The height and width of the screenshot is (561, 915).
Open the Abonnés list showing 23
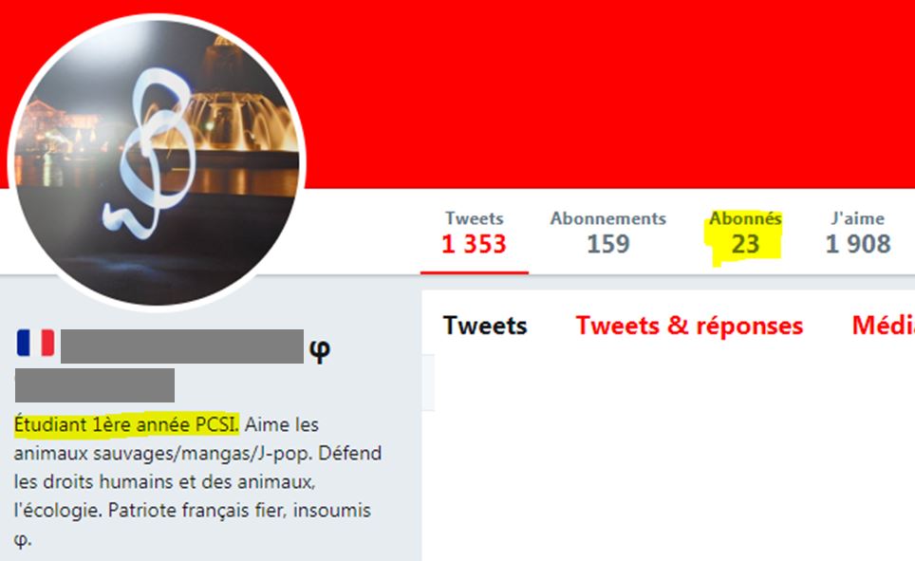(x=745, y=234)
